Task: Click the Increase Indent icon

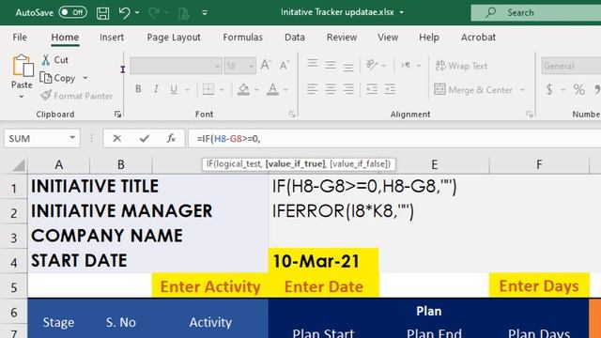Action: click(x=390, y=89)
